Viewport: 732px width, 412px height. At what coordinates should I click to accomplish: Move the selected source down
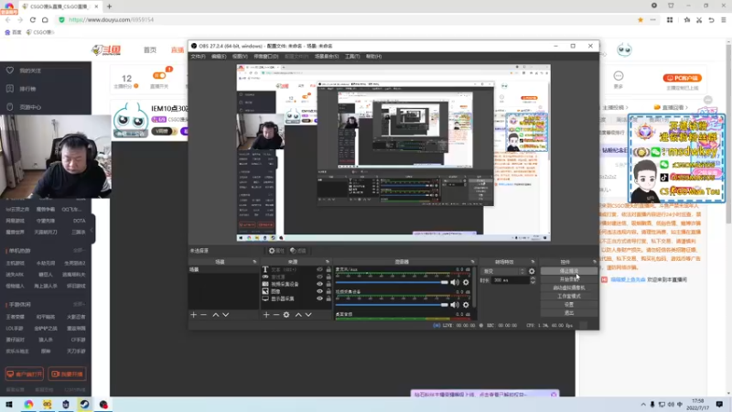[308, 315]
